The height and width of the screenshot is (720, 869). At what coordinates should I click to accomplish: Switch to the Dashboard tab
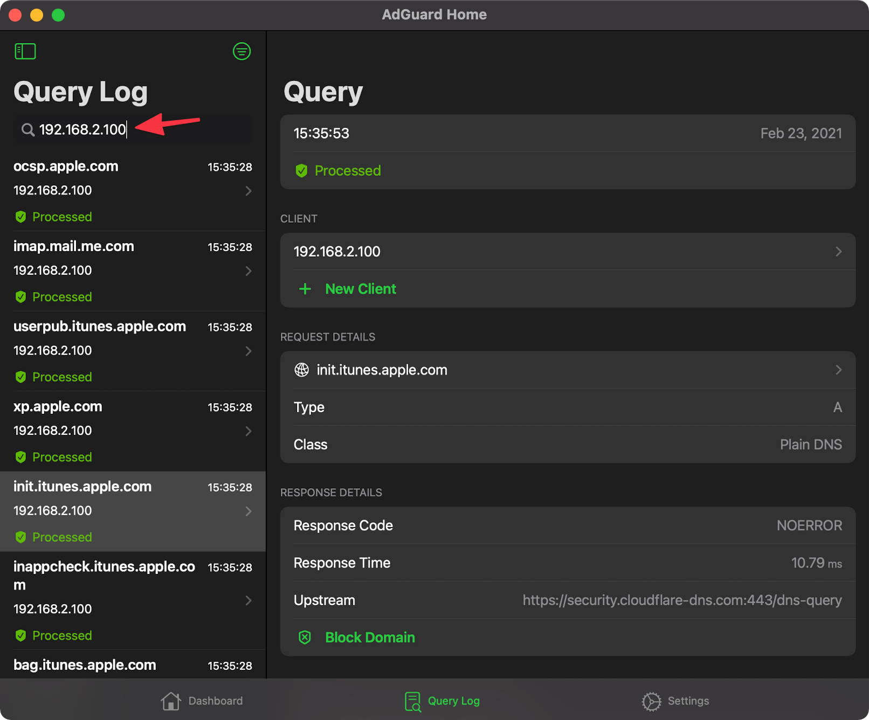202,701
